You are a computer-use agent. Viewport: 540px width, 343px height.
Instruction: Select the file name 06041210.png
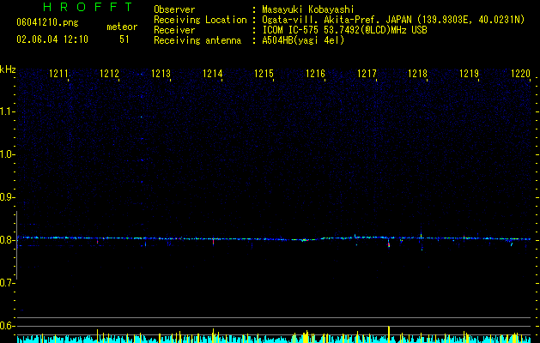click(x=47, y=22)
